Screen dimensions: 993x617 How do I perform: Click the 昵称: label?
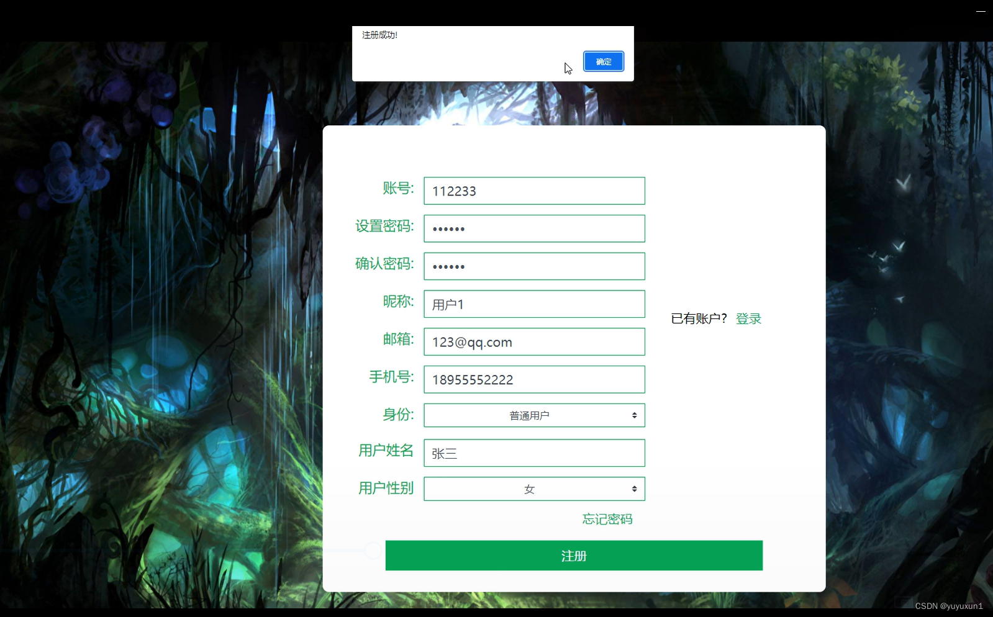coord(398,301)
